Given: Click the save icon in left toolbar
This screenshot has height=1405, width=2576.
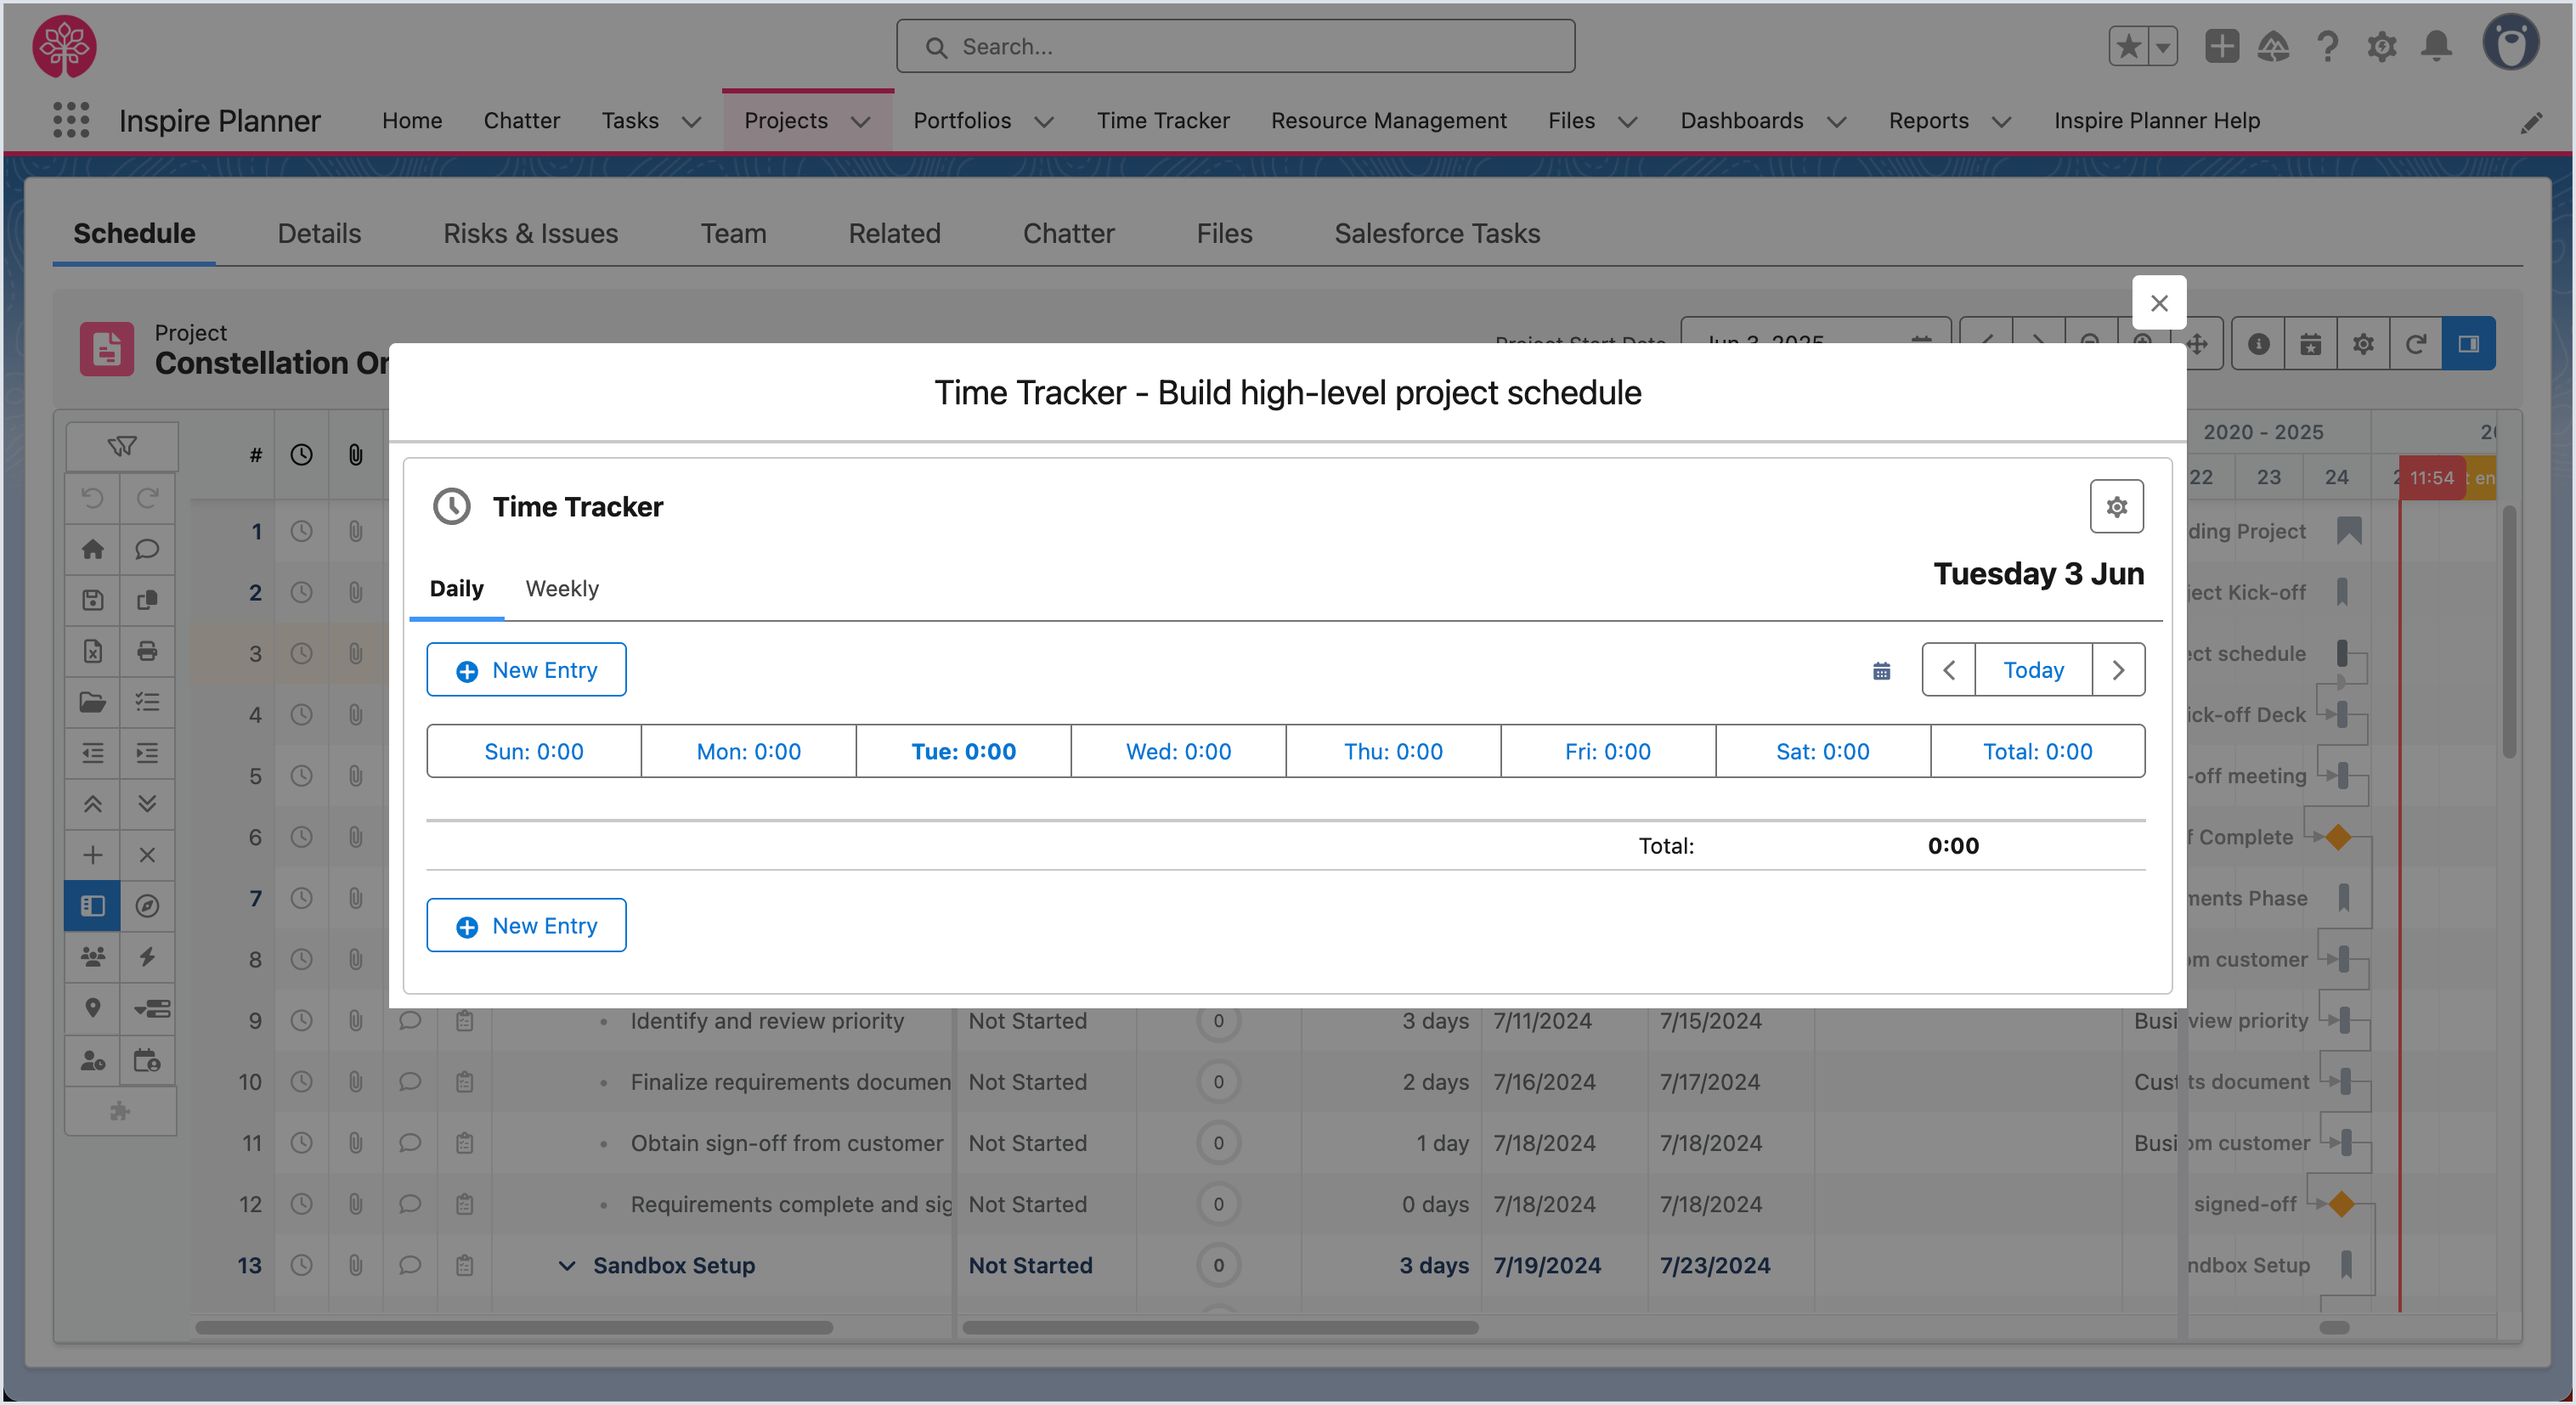Looking at the screenshot, I should (x=93, y=599).
